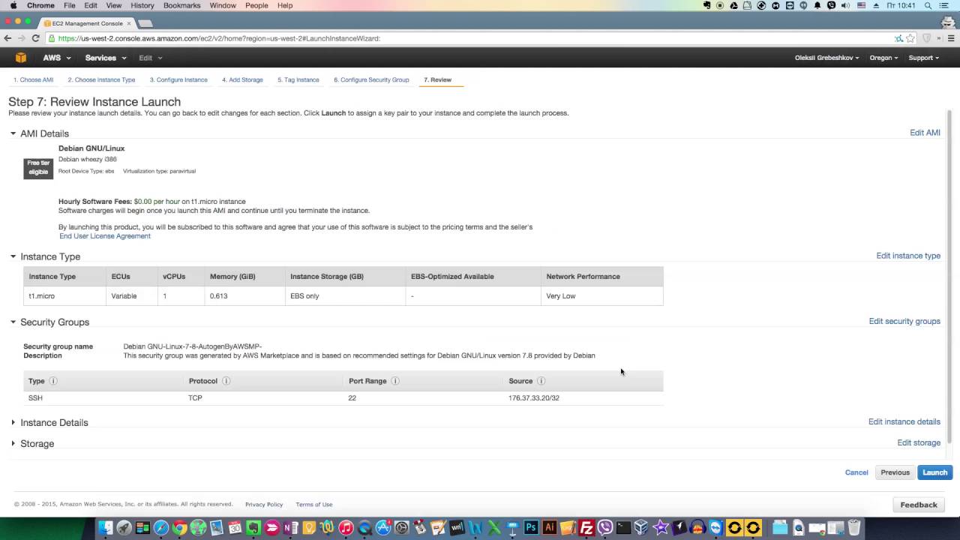Click the Cancel link
960x540 pixels.
[x=856, y=472]
